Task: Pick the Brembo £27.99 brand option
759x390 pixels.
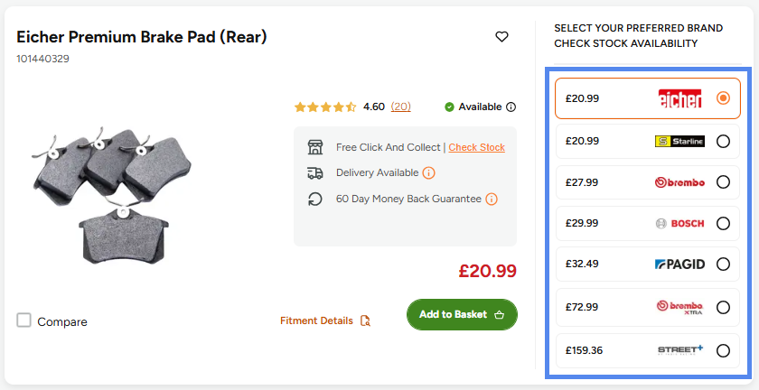Action: click(723, 182)
